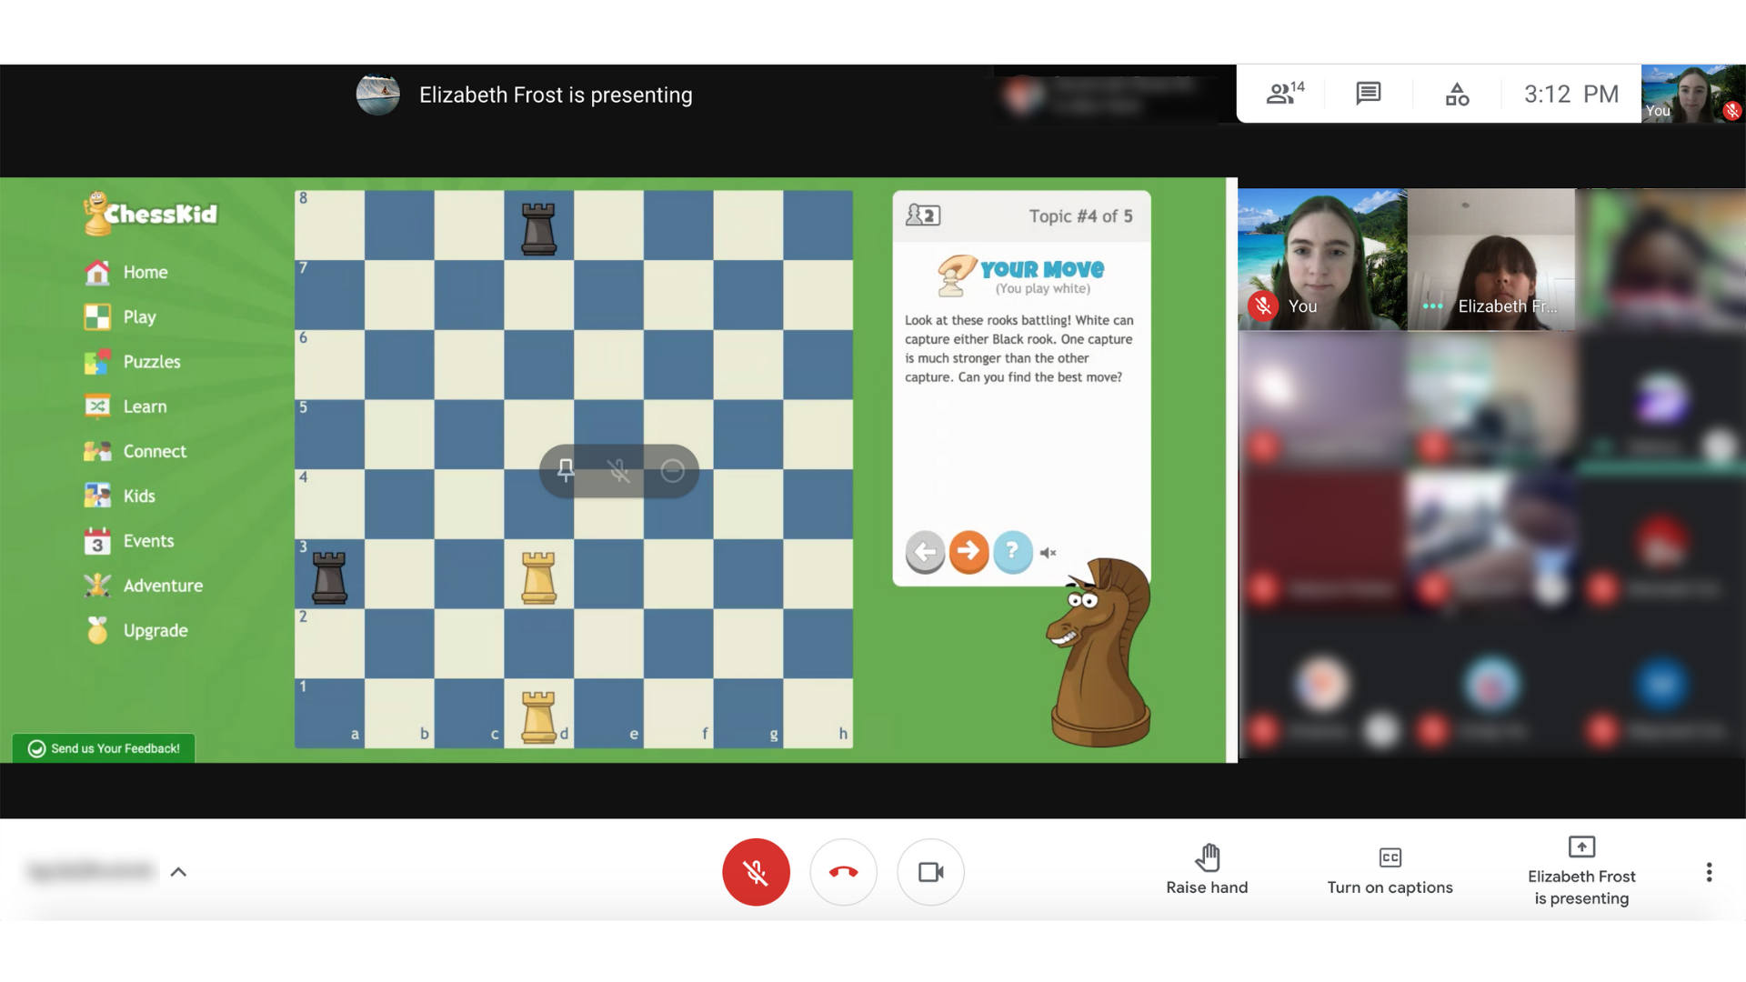Open the Meet chat panel icon
This screenshot has width=1746, height=982.
click(1367, 94)
